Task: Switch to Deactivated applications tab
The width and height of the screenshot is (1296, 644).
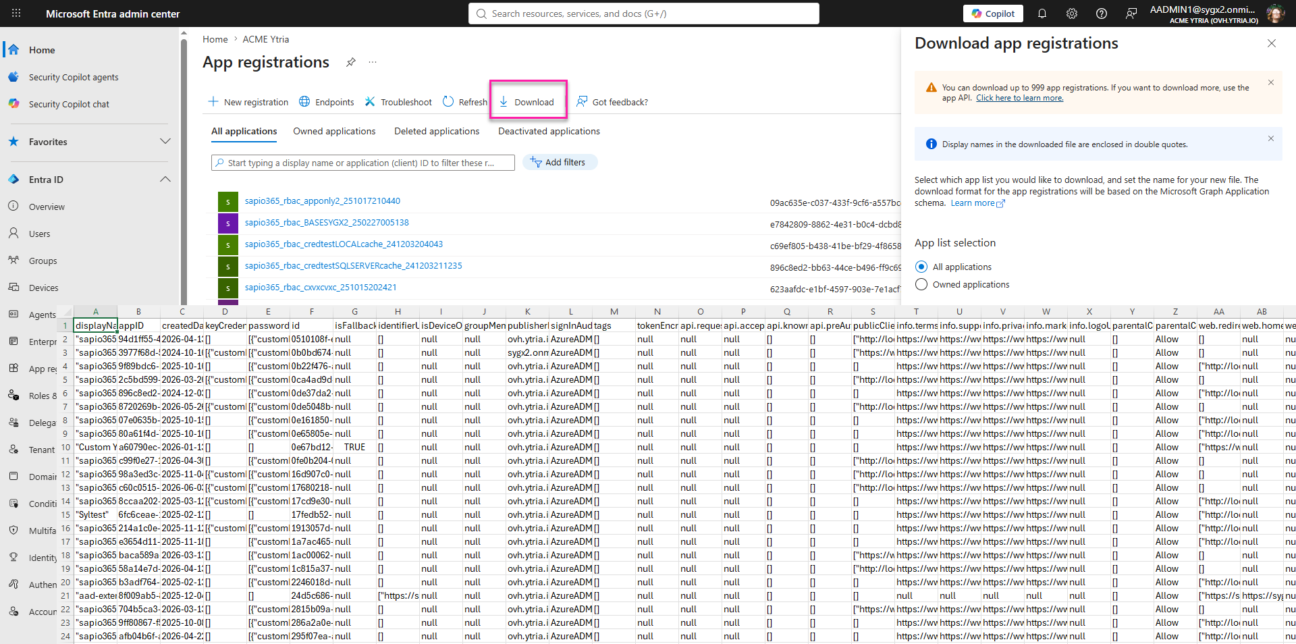Action: coord(549,131)
